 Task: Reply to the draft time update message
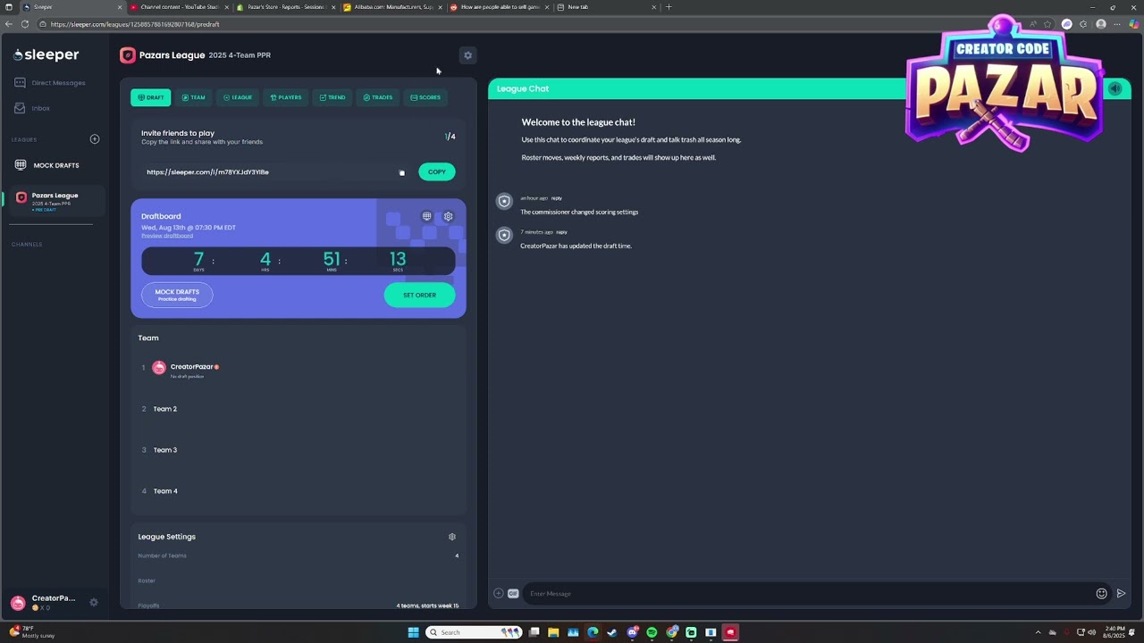click(561, 232)
